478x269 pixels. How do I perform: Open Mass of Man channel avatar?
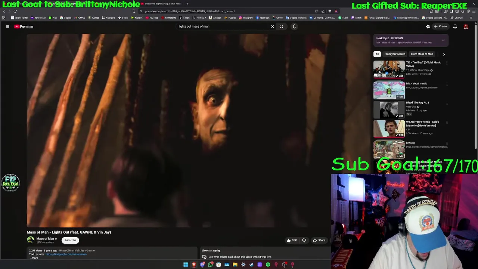point(31,240)
